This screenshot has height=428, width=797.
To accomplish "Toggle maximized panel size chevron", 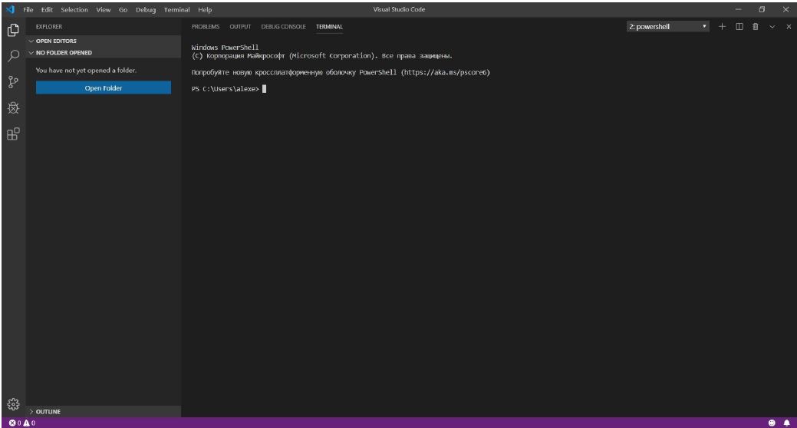I will click(772, 27).
